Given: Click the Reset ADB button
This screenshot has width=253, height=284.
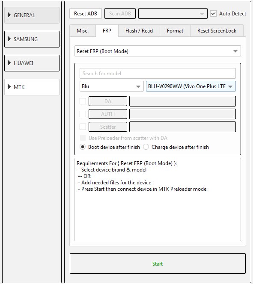Looking at the screenshot, I should point(86,14).
